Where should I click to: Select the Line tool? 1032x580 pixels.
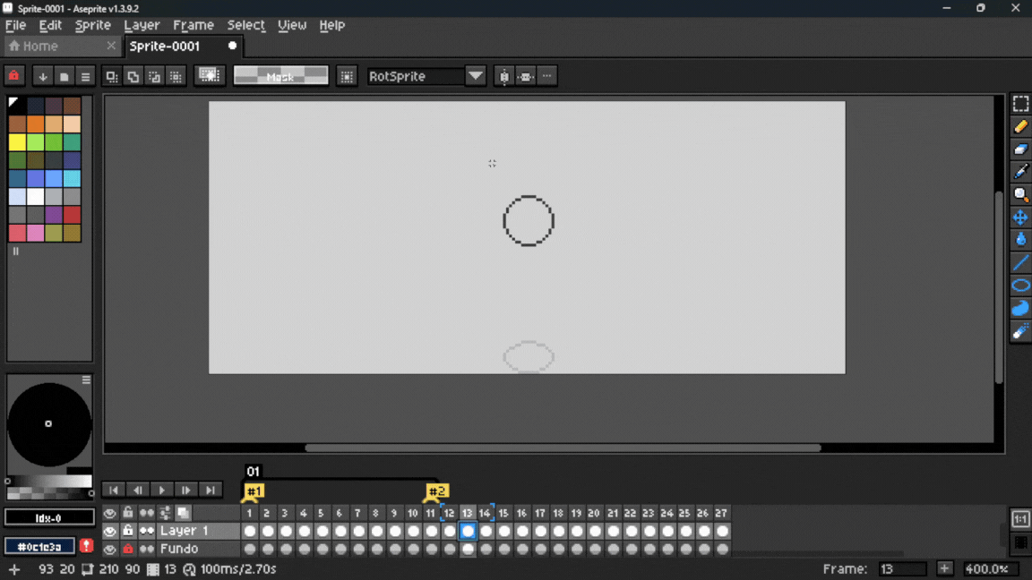[1020, 262]
